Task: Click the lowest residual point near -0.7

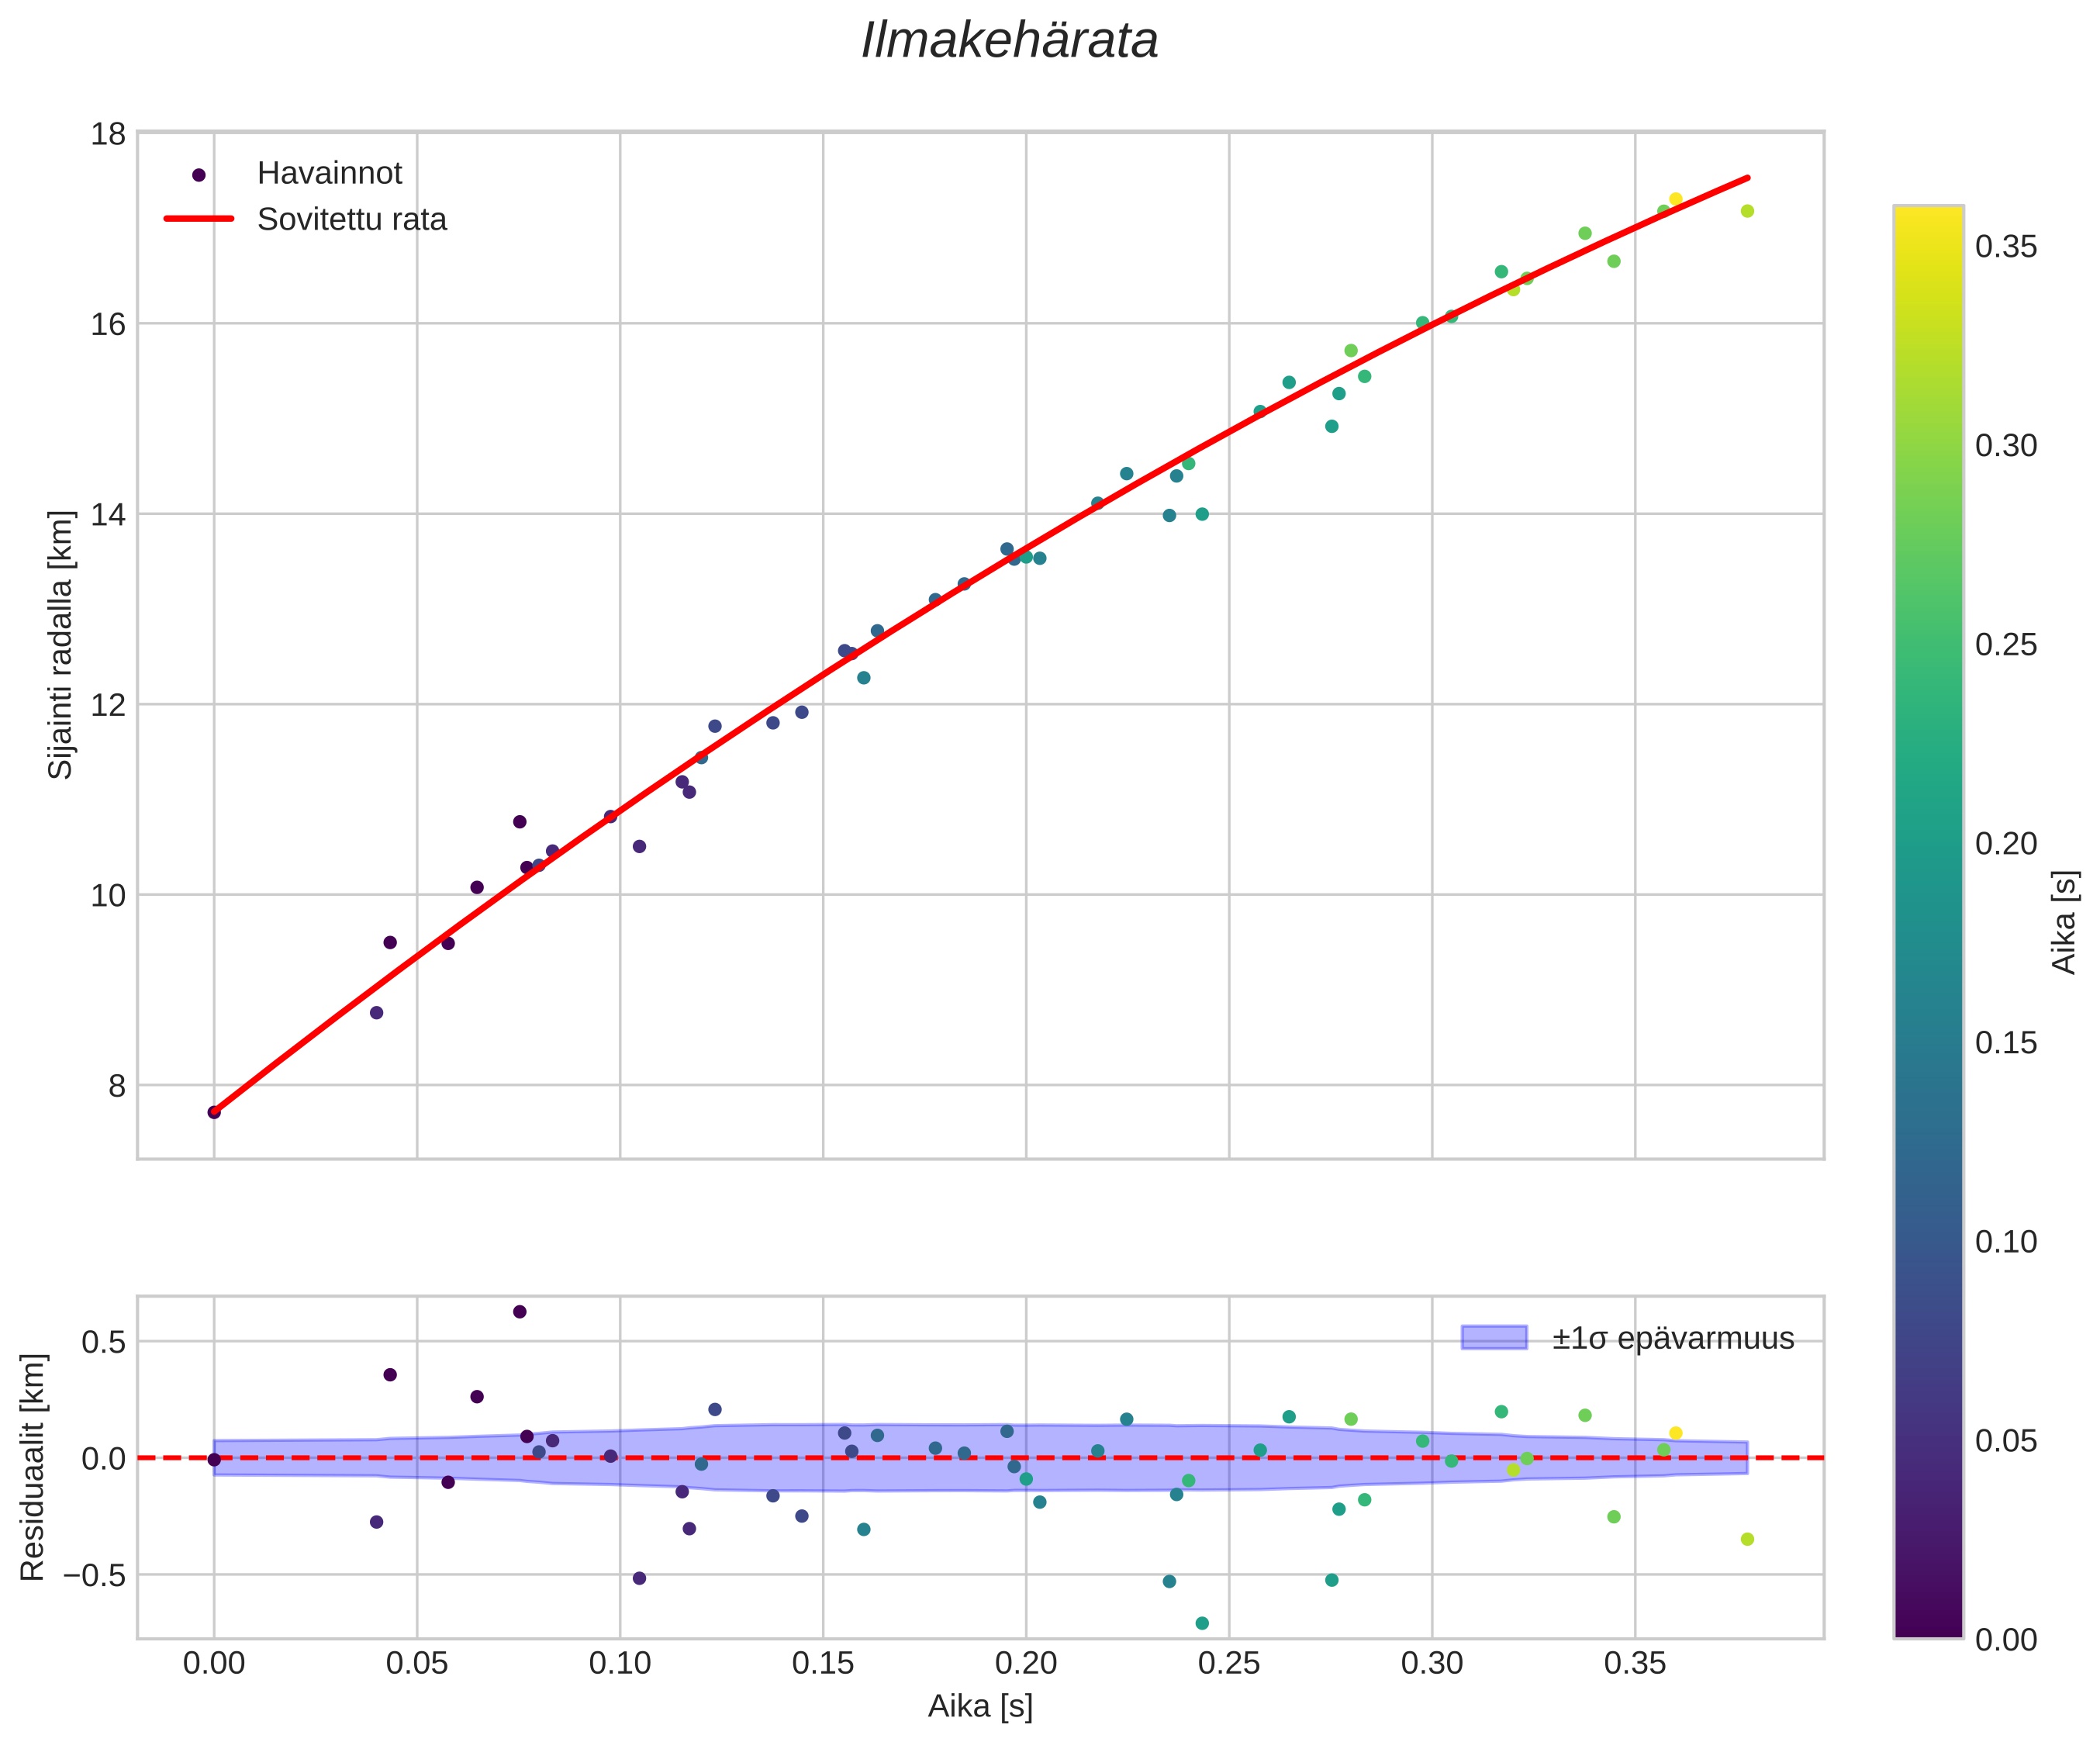Action: pyautogui.click(x=1202, y=1623)
